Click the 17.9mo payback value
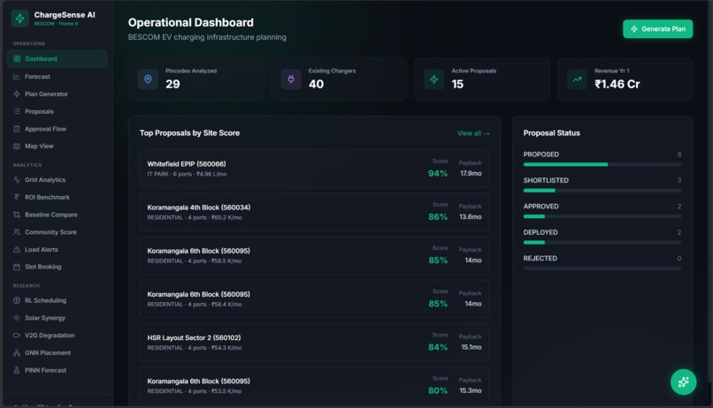 point(471,173)
